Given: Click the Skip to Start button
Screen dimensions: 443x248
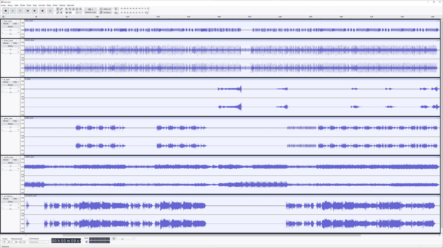Looking at the screenshot, I should tap(27, 11).
